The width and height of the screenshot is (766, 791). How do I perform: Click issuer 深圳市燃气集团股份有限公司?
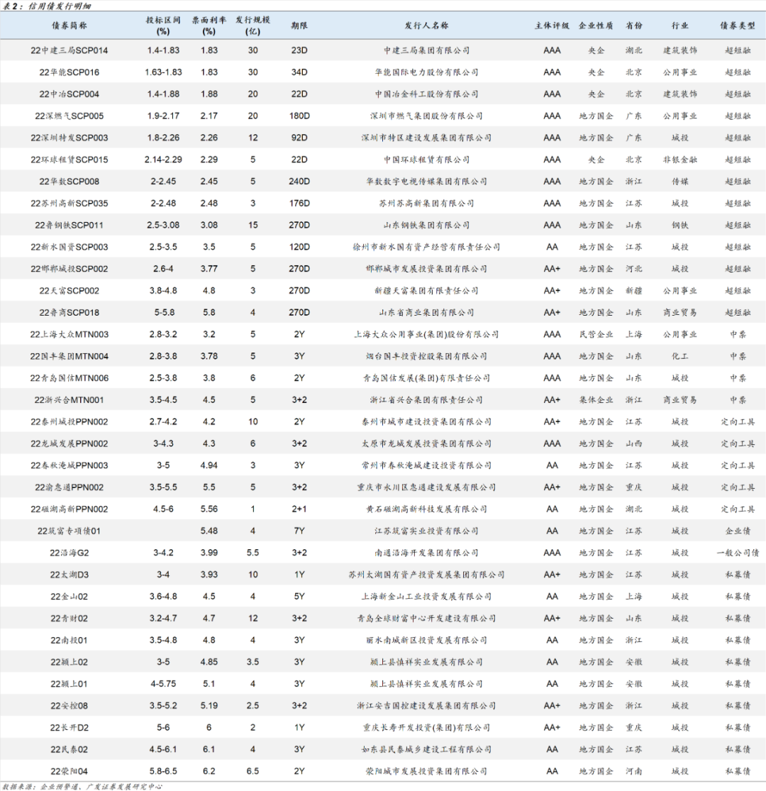coord(426,116)
